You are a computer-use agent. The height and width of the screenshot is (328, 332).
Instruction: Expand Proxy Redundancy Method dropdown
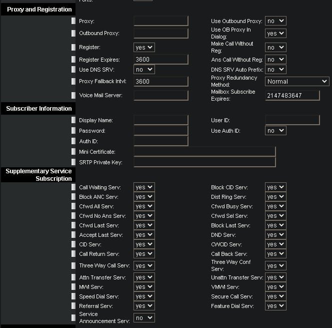point(297,82)
